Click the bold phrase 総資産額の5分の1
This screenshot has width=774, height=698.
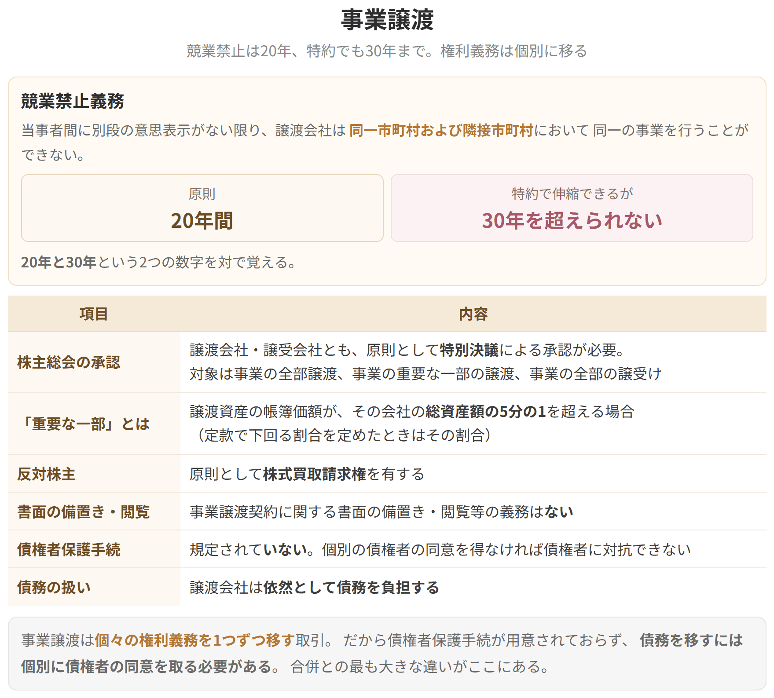(486, 412)
